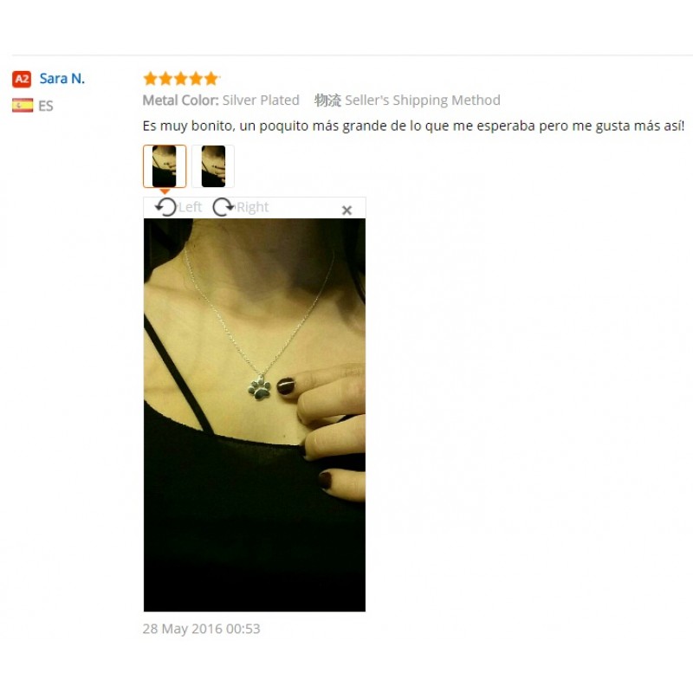
Task: Click the Seller's Shipping Method text
Action: coord(423,100)
